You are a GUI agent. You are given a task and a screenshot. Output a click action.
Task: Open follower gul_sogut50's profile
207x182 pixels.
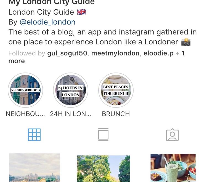point(67,53)
